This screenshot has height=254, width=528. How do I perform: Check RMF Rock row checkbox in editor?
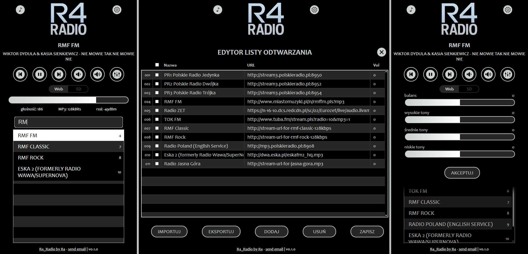(157, 137)
